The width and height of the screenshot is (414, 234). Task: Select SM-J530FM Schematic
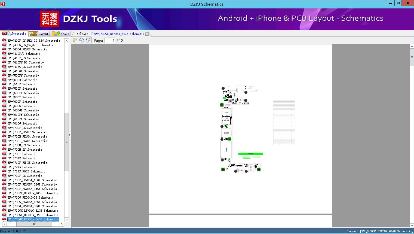23,93
